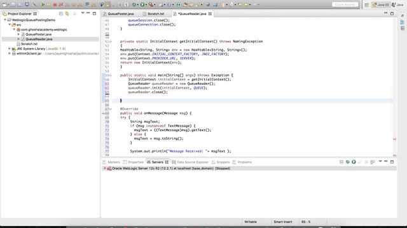Viewport: 407px width, 228px height.
Task: Open Servers view menu dropdown arrow
Action: point(380,161)
